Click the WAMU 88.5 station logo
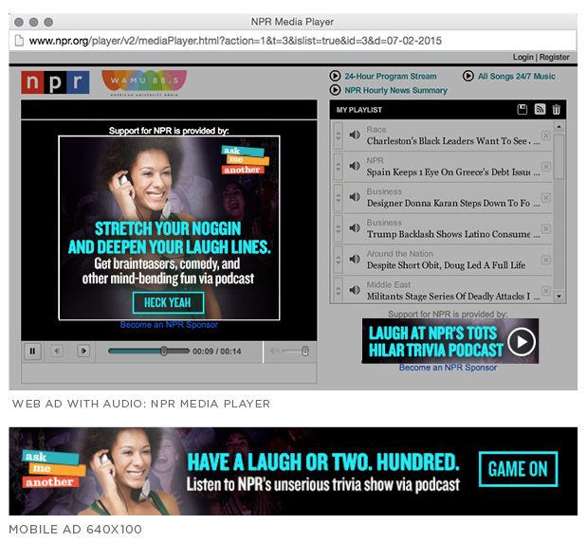The width and height of the screenshot is (587, 542). tap(144, 83)
